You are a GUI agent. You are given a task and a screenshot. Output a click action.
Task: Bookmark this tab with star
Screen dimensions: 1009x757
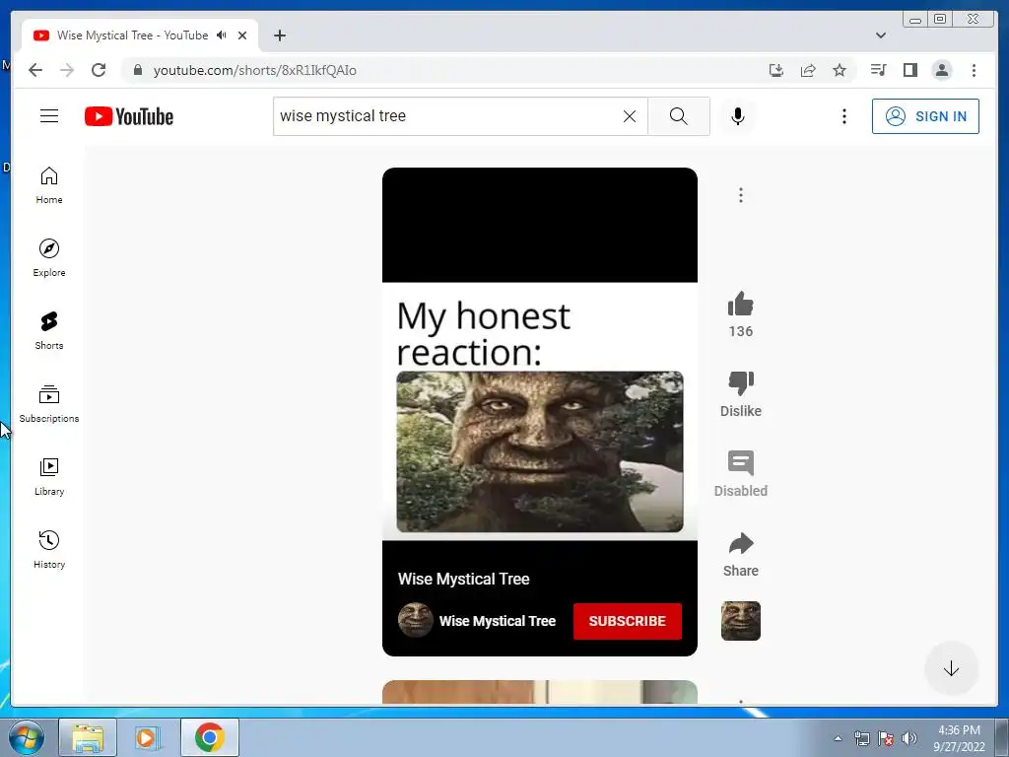[840, 70]
